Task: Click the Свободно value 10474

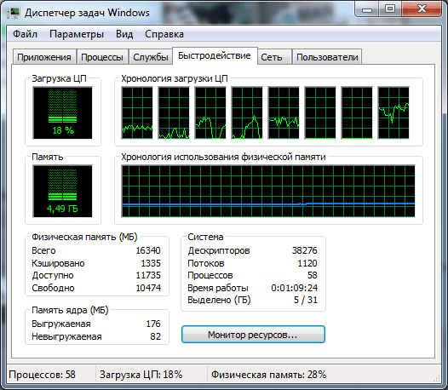Action: click(148, 288)
